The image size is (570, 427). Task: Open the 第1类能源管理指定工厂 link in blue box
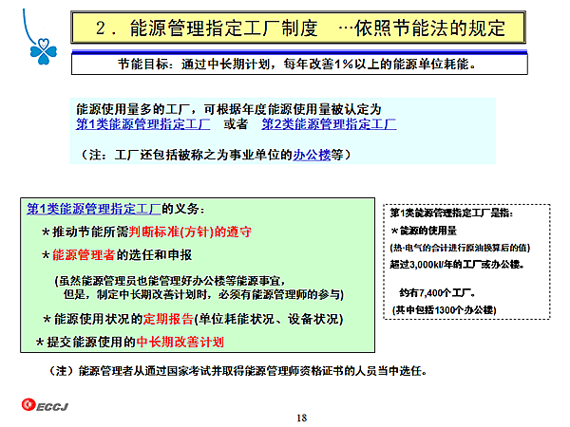tap(143, 123)
